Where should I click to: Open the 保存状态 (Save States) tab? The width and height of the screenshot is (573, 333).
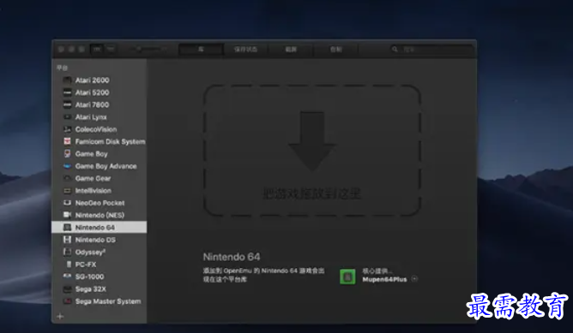pyautogui.click(x=245, y=50)
